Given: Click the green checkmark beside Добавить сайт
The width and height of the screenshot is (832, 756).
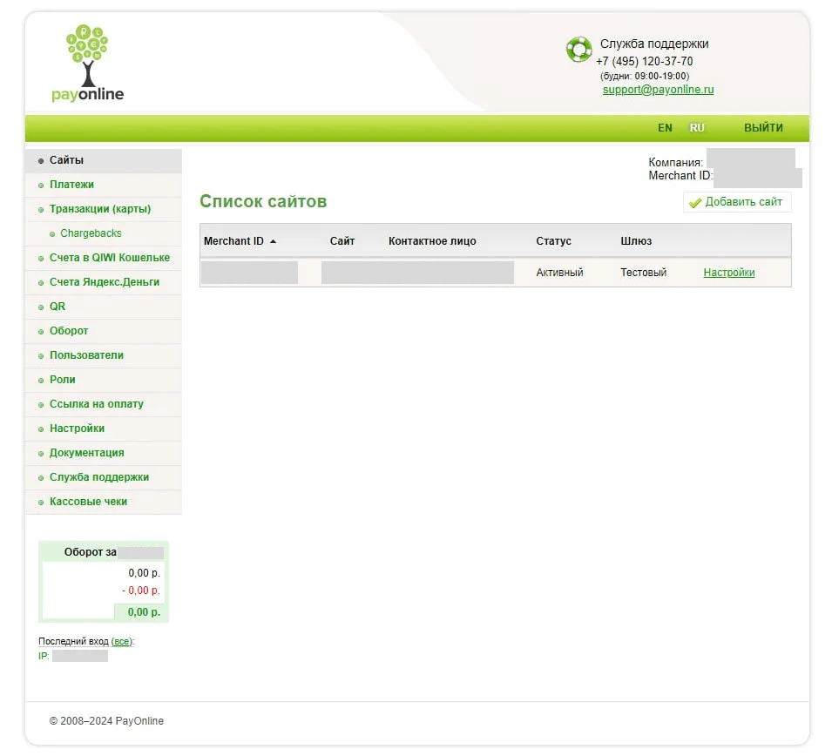Looking at the screenshot, I should pyautogui.click(x=694, y=203).
